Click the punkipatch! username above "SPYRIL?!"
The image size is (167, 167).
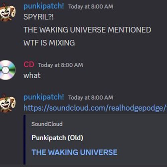[x=44, y=6]
